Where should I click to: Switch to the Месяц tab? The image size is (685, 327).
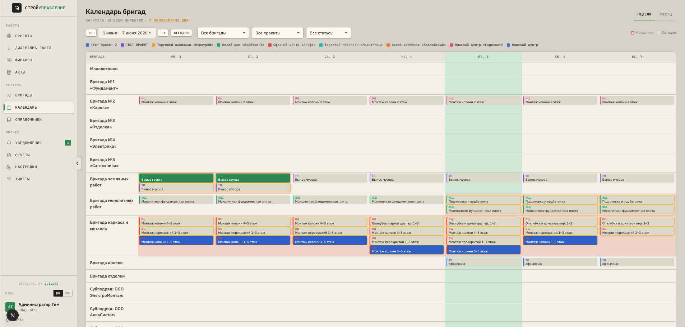(x=666, y=14)
